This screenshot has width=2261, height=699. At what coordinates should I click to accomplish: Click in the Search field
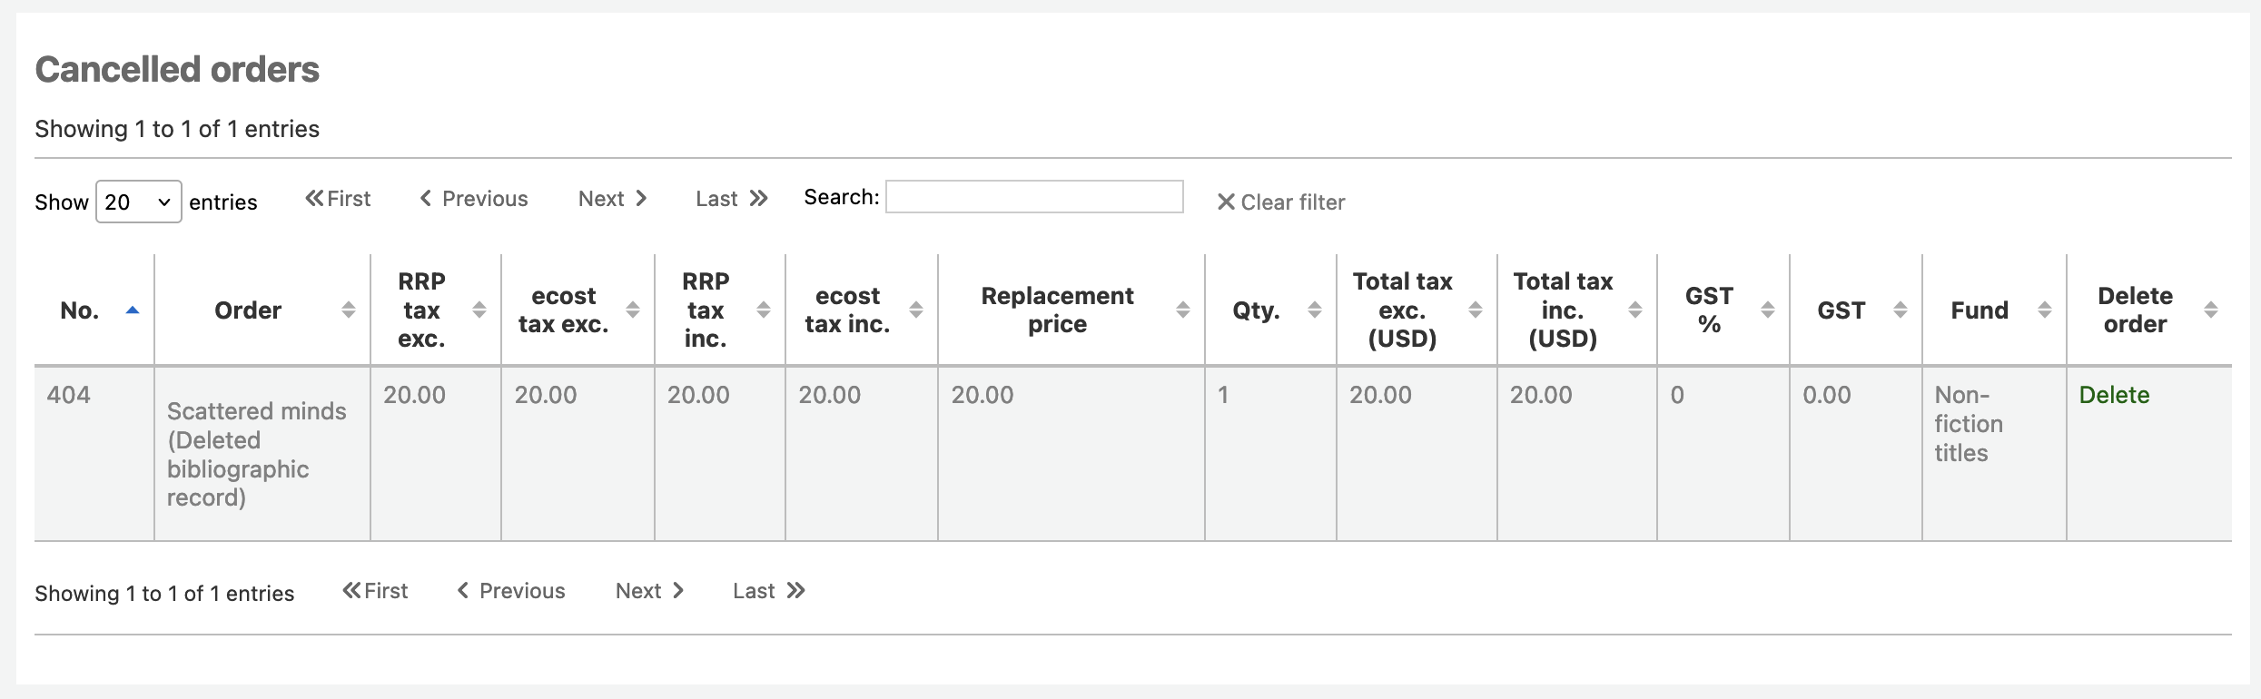1033,197
